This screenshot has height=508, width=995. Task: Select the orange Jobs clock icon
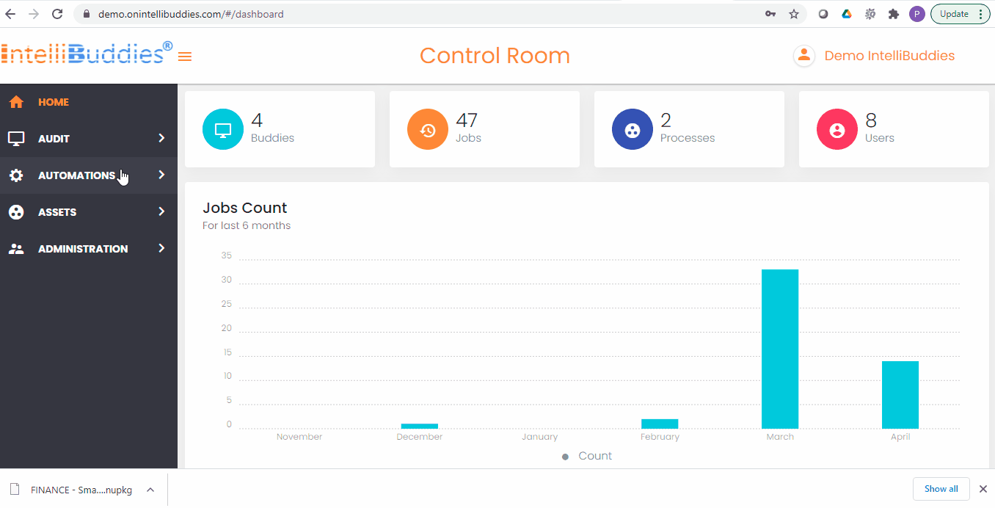pyautogui.click(x=427, y=128)
